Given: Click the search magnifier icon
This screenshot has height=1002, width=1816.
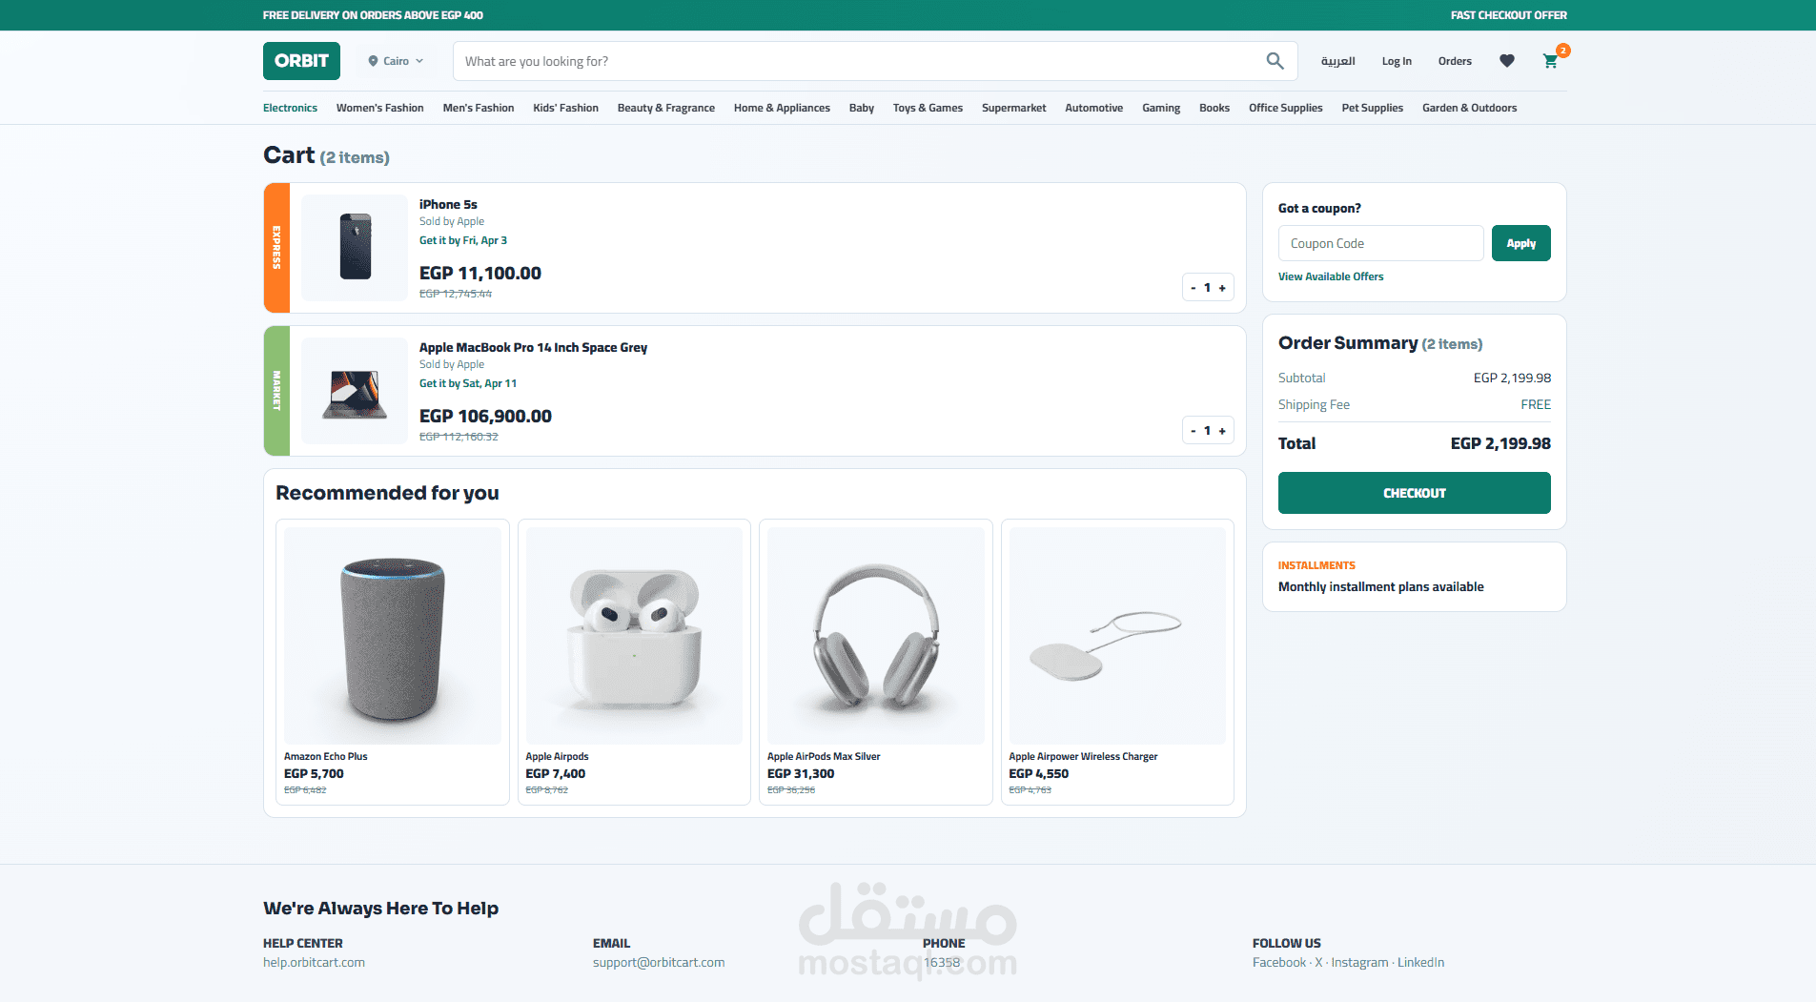Looking at the screenshot, I should (x=1275, y=61).
